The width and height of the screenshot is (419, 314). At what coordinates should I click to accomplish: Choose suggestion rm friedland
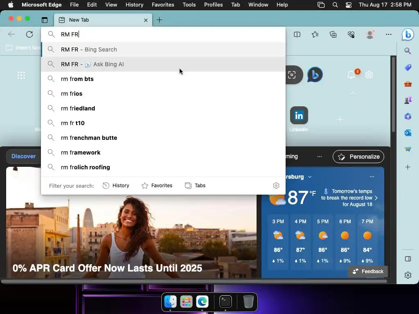[163, 108]
